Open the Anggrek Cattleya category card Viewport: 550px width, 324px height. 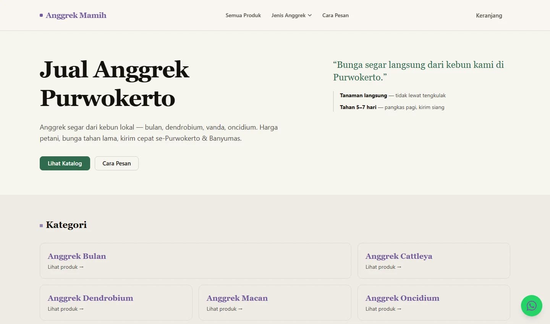(x=434, y=261)
